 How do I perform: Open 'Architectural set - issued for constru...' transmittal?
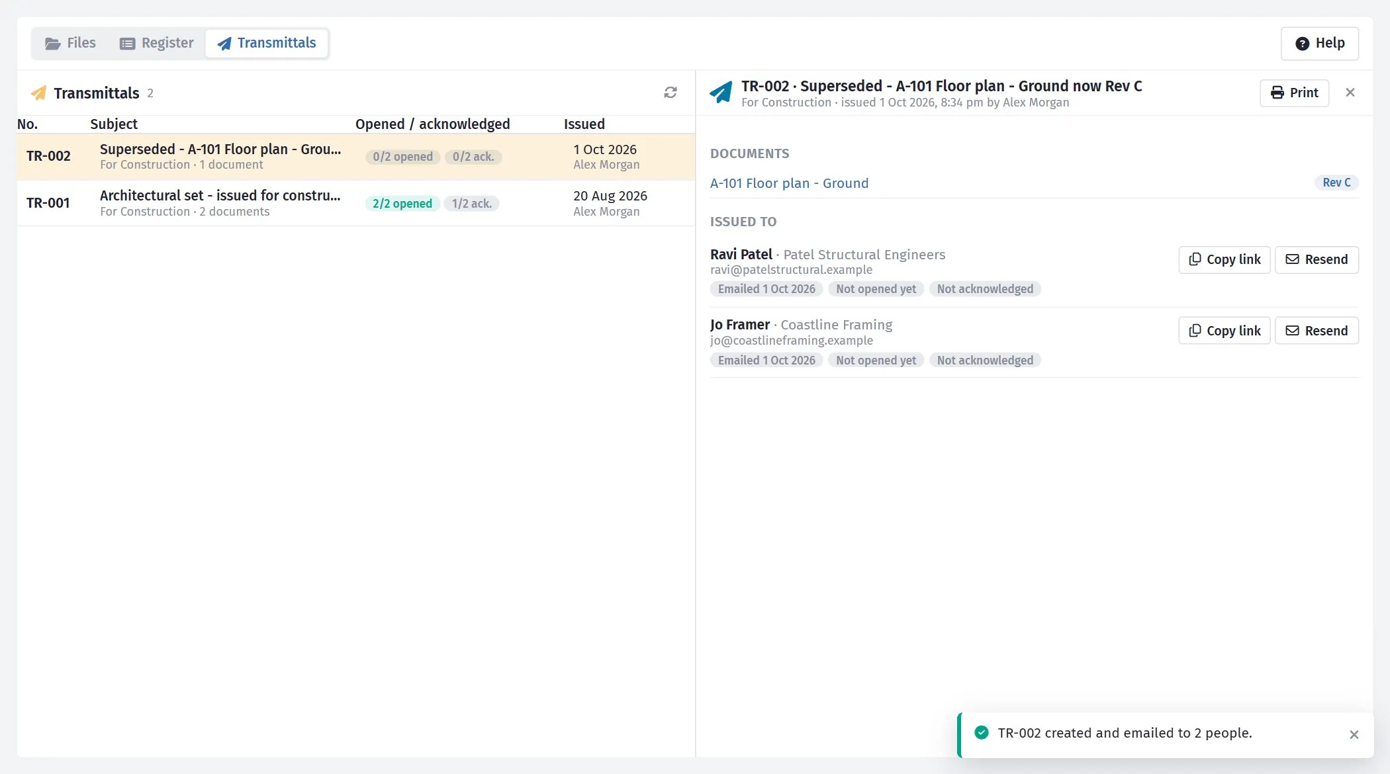(x=220, y=196)
